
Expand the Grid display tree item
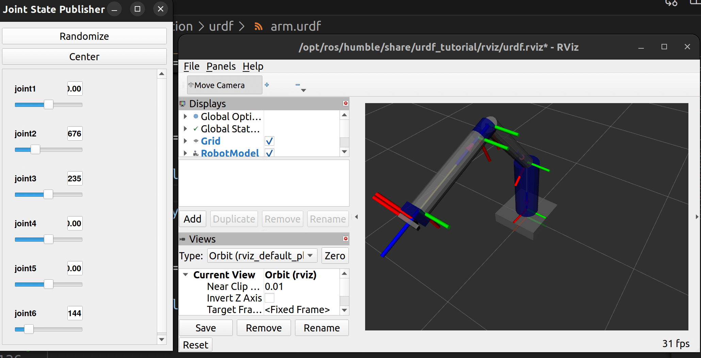(x=185, y=141)
